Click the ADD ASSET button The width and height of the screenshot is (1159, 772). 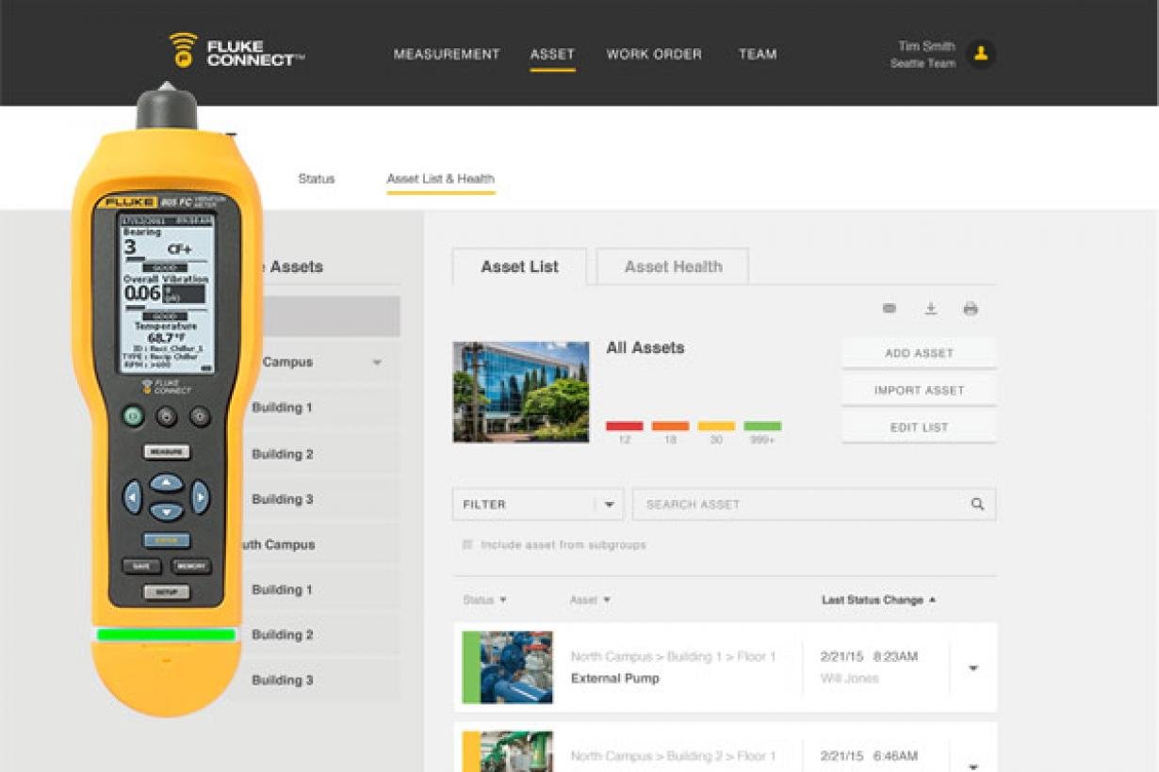pyautogui.click(x=919, y=353)
